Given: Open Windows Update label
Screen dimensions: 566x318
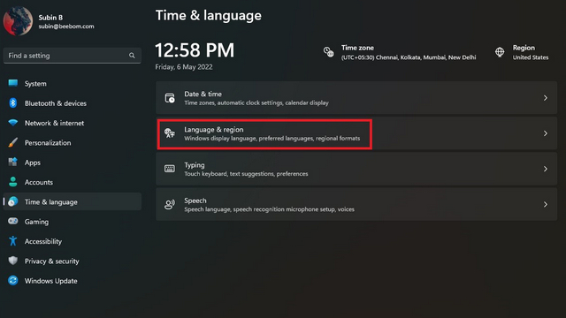Looking at the screenshot, I should tap(51, 281).
